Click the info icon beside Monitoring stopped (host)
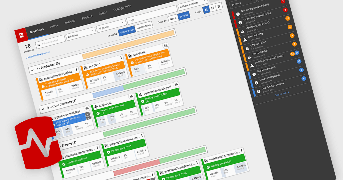The width and height of the screenshot is (343, 180). click(x=238, y=14)
